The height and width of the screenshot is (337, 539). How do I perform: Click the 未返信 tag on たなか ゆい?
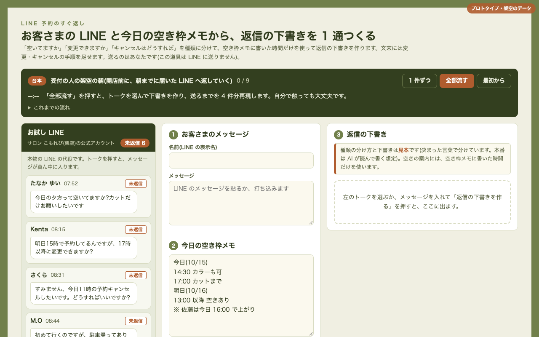136,184
